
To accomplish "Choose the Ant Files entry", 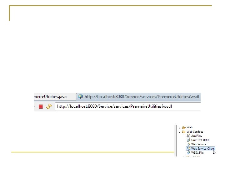I will (x=197, y=136).
